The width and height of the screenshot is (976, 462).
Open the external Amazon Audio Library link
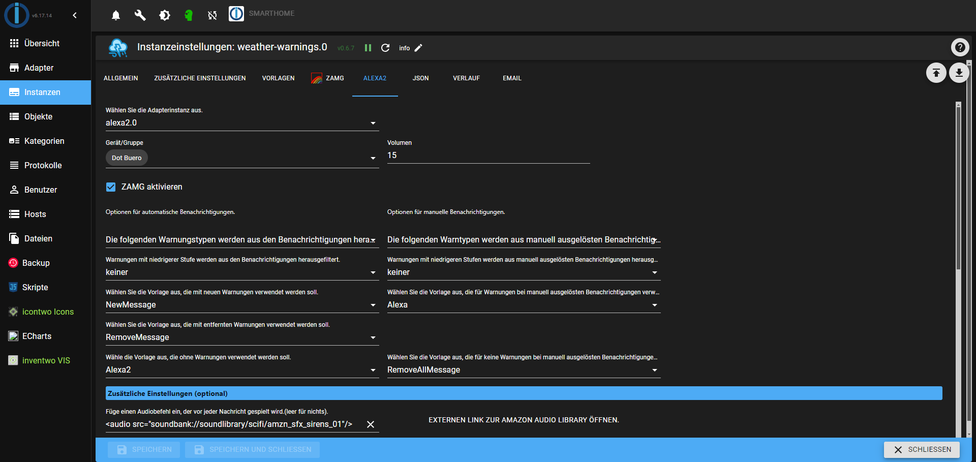524,420
